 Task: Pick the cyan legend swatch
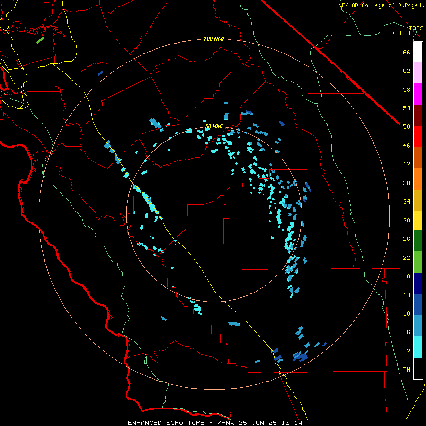pyautogui.click(x=418, y=347)
